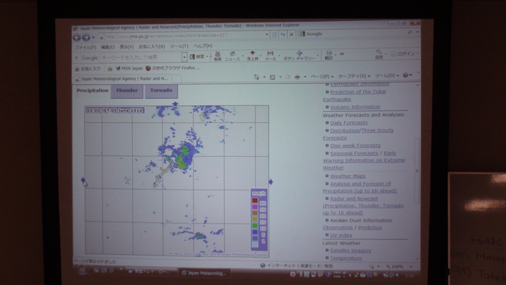Click the add-to-favorites-bar star icon

[x=109, y=69]
